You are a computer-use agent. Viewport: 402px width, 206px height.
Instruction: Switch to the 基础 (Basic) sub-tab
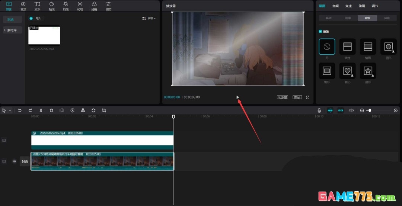[x=328, y=18]
